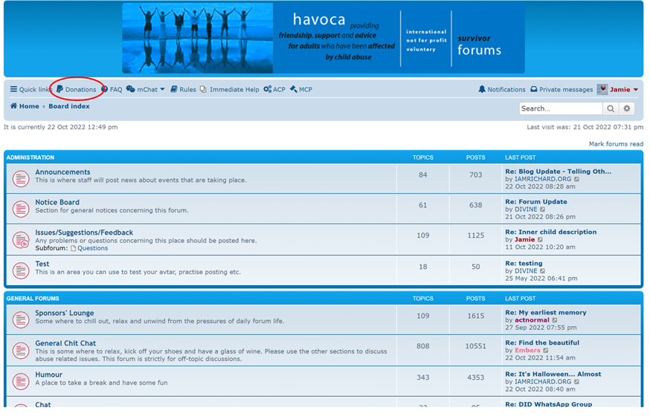Click the Donations PayPal icon link
The image size is (650, 419).
tap(60, 90)
